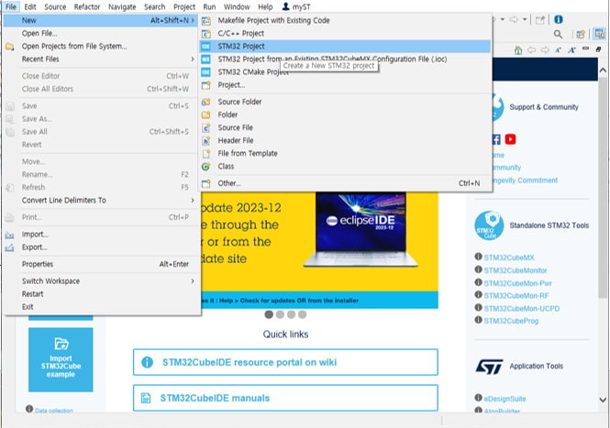Screen dimensions: 610x428
Task: Click the Open Projects from File System icon
Action: coord(10,47)
